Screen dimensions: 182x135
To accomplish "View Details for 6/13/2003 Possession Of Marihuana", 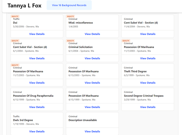I will pyautogui.click(x=92, y=83).
